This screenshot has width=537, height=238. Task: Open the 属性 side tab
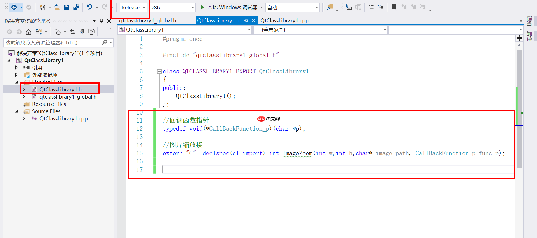coord(529,36)
